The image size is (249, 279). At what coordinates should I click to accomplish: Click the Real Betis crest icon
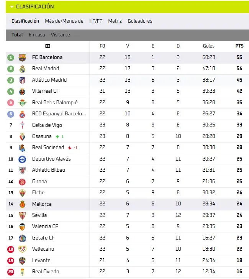[x=22, y=103]
